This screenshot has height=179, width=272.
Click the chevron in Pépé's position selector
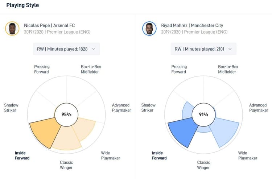94,49
